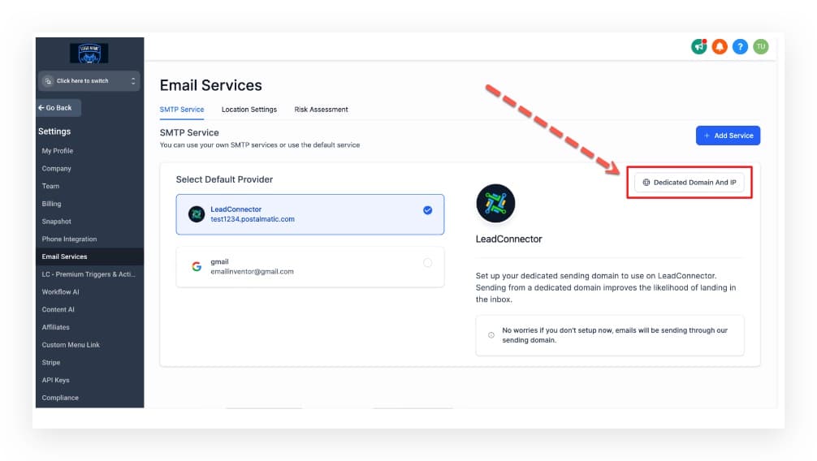Screen dimensions: 817x461
Task: Click the Add Service button
Action: 728,136
